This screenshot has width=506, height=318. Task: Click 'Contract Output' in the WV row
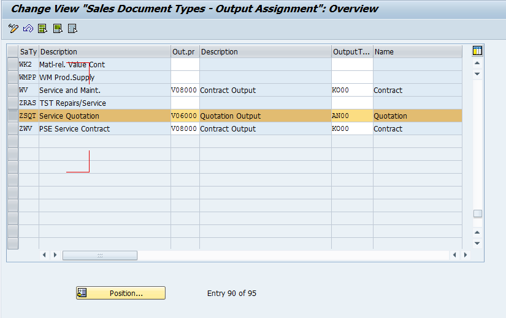click(x=228, y=91)
